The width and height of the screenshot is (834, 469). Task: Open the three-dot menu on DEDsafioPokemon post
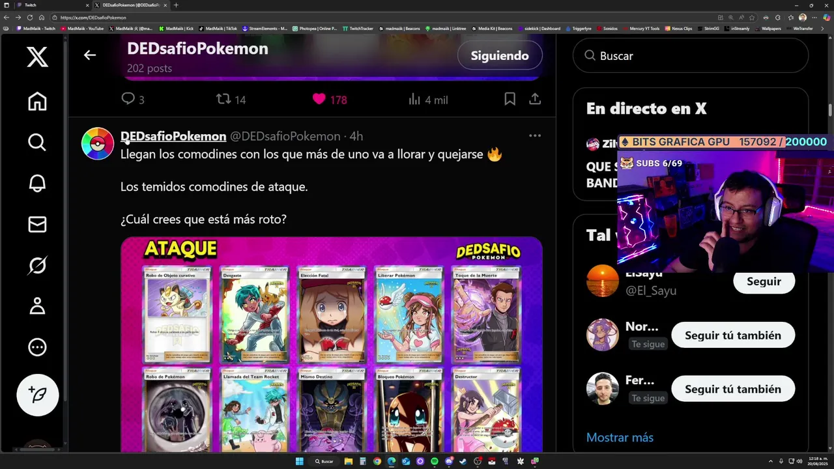coord(535,135)
